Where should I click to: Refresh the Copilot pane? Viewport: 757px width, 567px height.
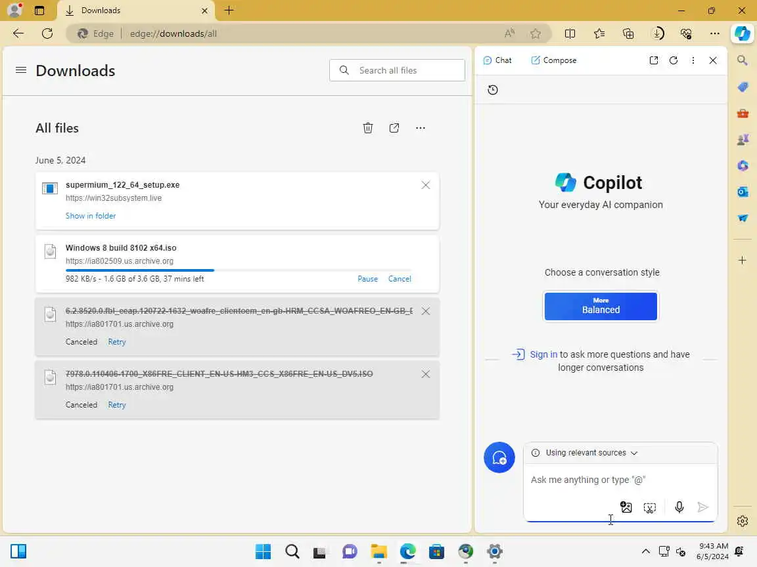[674, 60]
